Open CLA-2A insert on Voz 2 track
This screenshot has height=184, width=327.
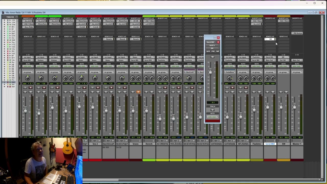95,27
